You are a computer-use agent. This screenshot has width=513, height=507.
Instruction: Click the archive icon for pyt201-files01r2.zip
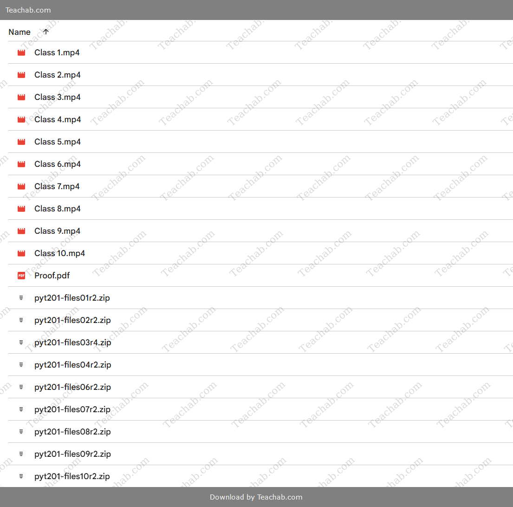coord(21,298)
